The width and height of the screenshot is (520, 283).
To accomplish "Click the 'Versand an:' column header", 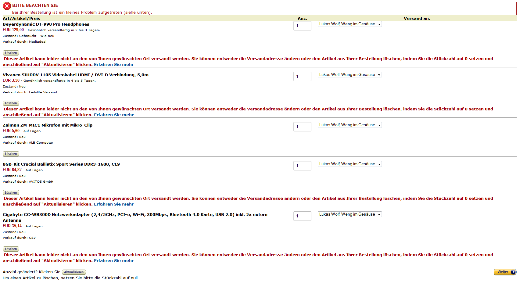I will point(417,19).
